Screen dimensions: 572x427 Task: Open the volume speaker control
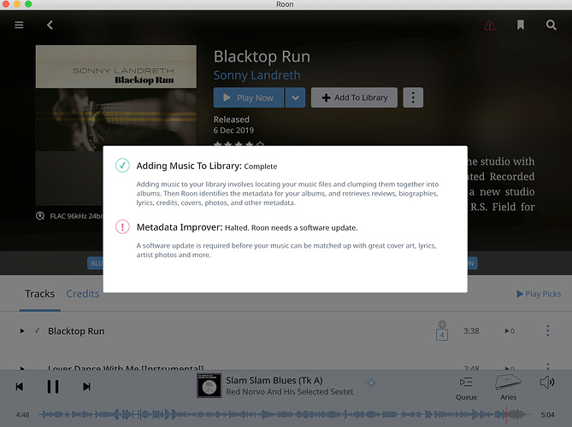pyautogui.click(x=547, y=383)
